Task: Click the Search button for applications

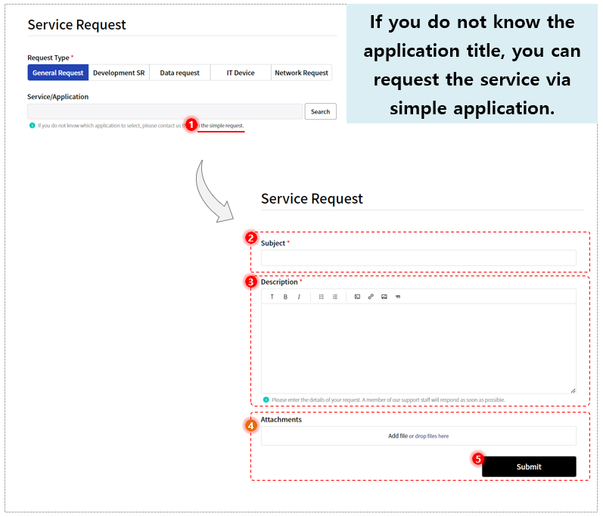Action: pyautogui.click(x=320, y=111)
